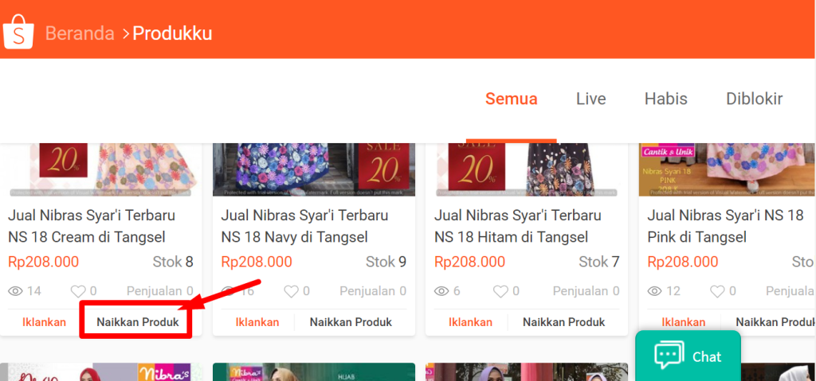Click the NS 18 Hitam product image
This screenshot has height=381, width=816.
(527, 169)
